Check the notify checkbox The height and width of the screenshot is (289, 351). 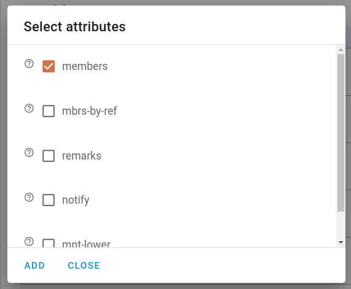coord(49,200)
